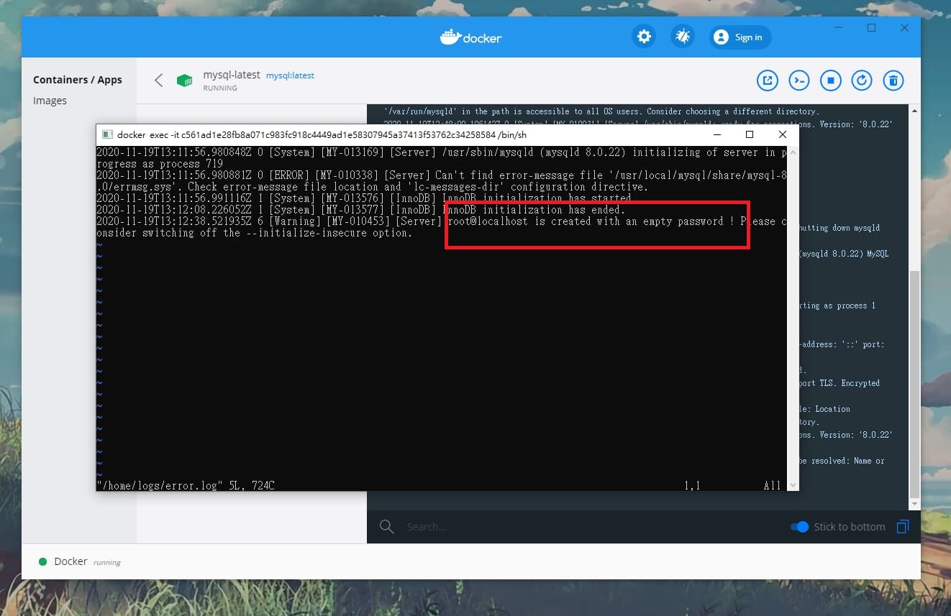Maximize the Docker Desktop window
Viewport: 951px width, 616px height.
[871, 28]
